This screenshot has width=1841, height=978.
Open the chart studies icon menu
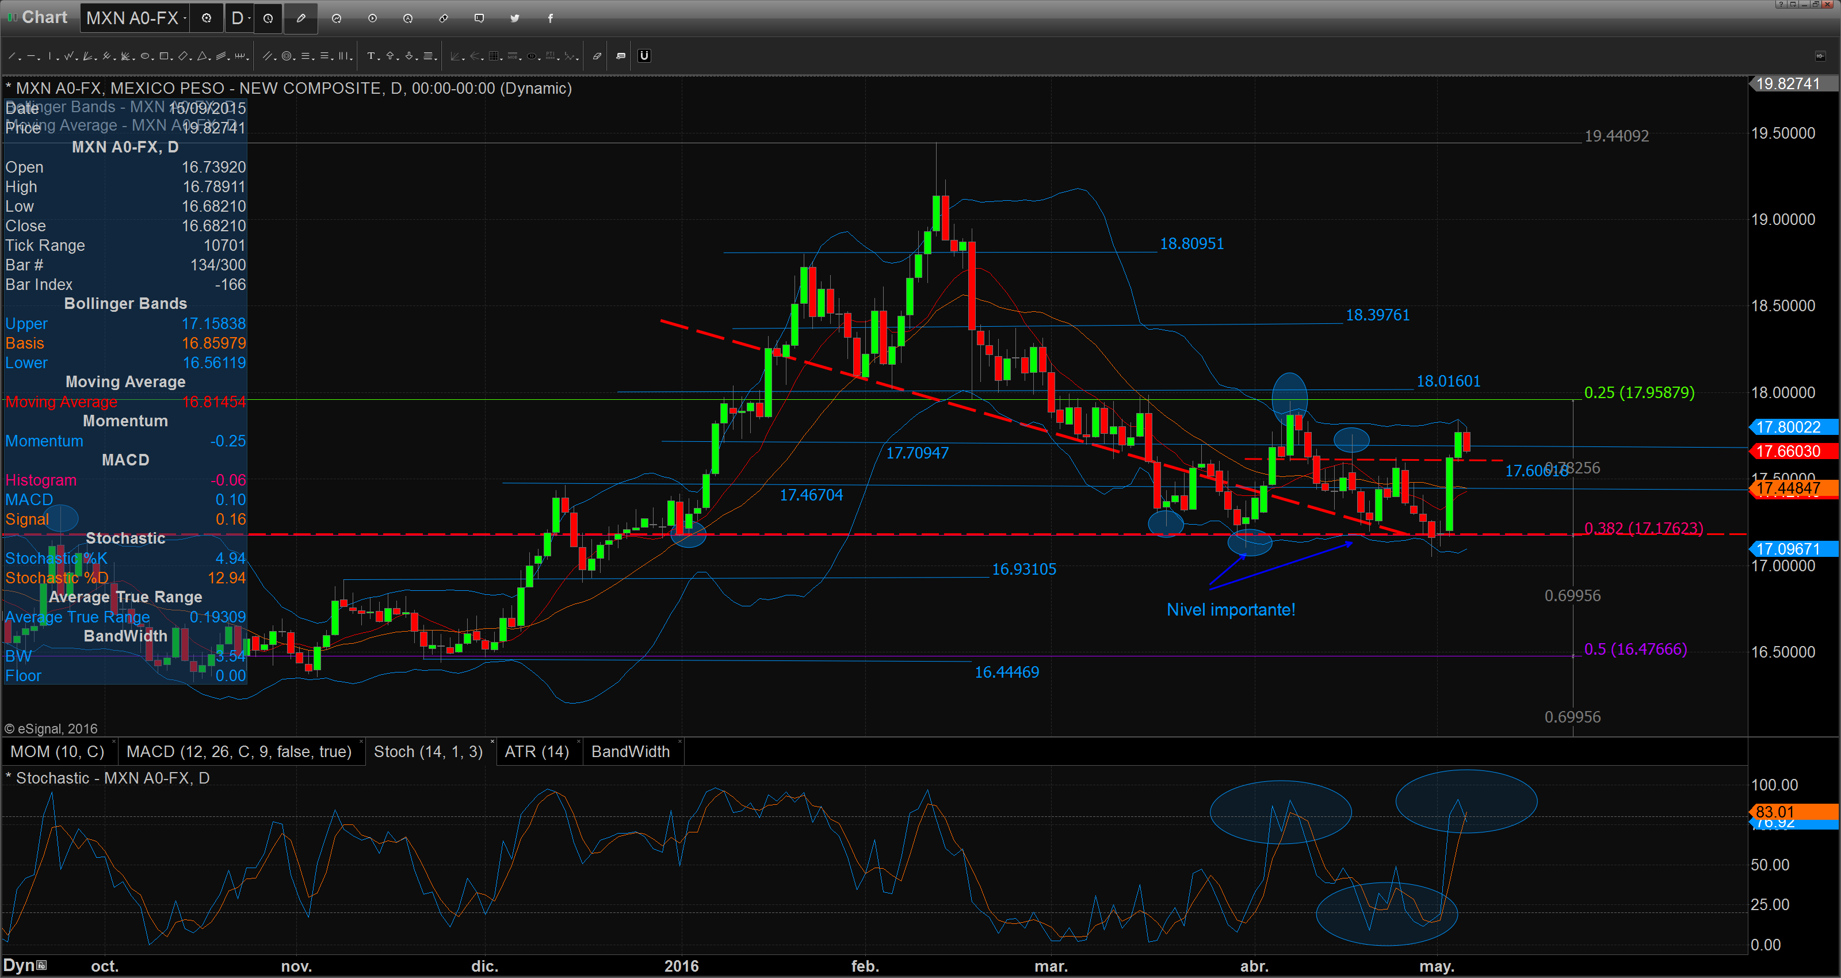pyautogui.click(x=337, y=18)
